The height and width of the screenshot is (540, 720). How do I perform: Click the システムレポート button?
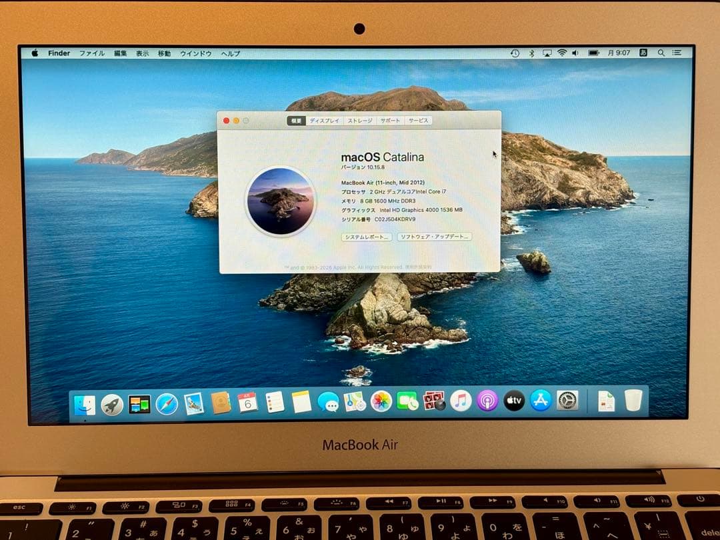(367, 237)
